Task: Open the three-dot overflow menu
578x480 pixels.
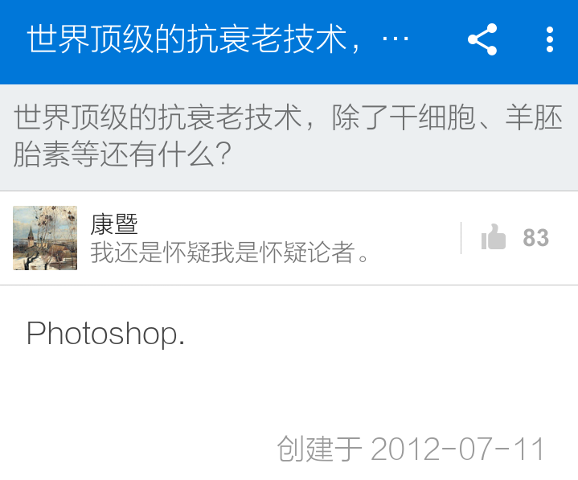Action: point(550,39)
